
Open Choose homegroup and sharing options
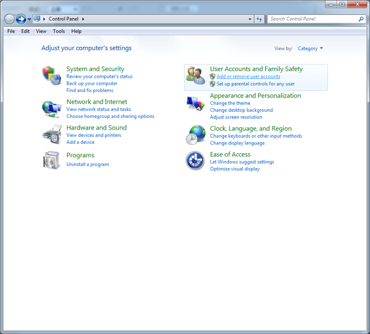(x=110, y=116)
